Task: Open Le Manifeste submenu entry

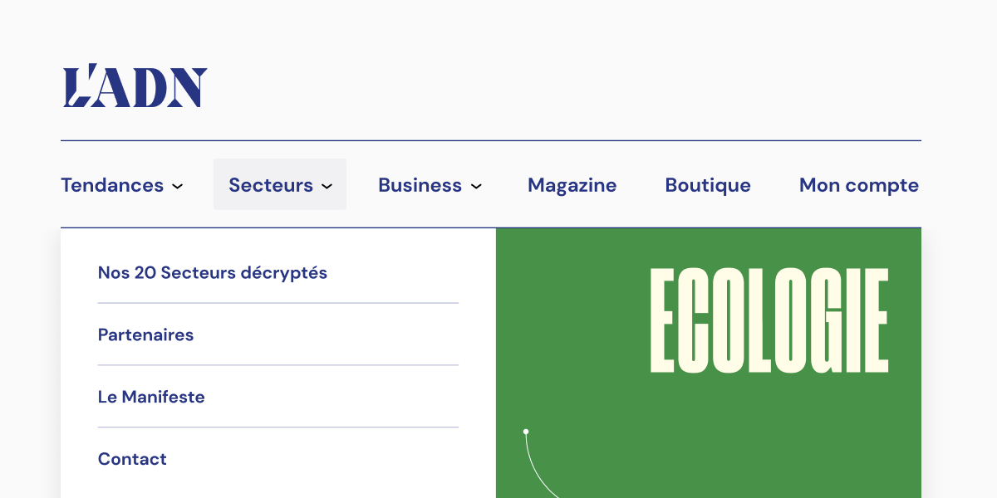Action: click(151, 397)
